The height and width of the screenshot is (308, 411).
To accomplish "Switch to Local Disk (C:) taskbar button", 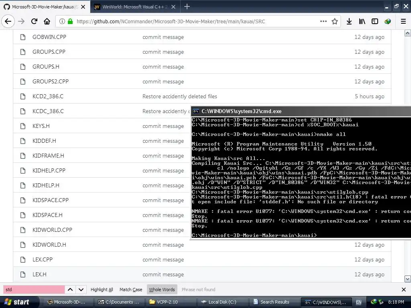I will click(x=222, y=302).
